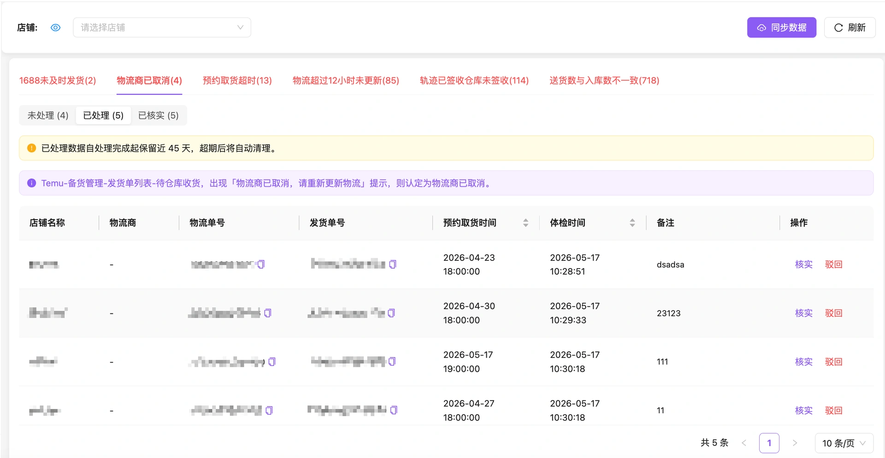
Task: Click 驳回 in the 111 row
Action: 833,362
